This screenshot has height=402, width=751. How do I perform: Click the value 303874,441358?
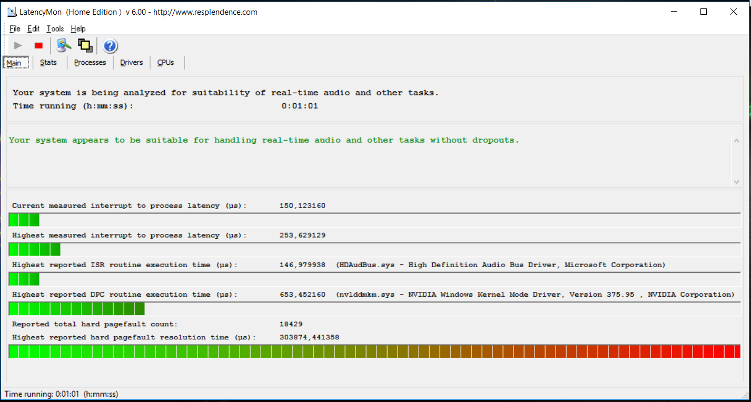tap(309, 337)
